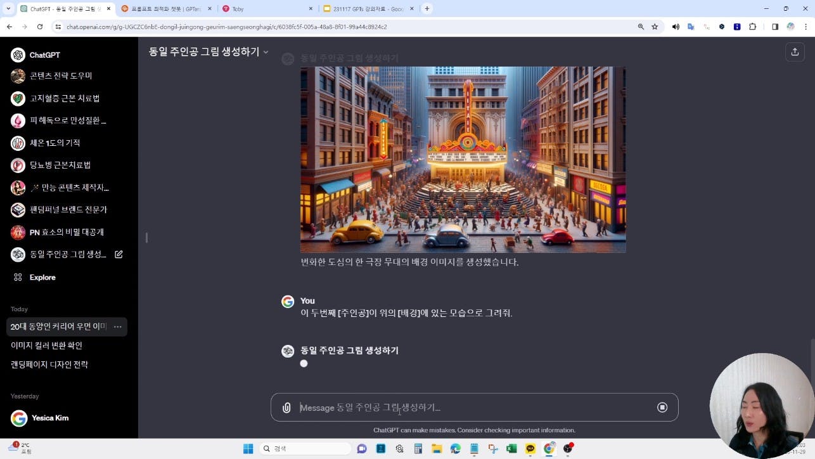This screenshot has height=459, width=815.
Task: Open the generated theater city image
Action: (x=463, y=159)
